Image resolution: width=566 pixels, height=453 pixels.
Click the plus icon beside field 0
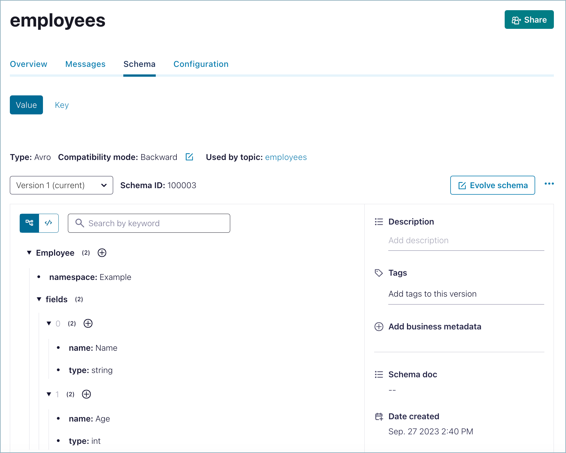(x=88, y=324)
